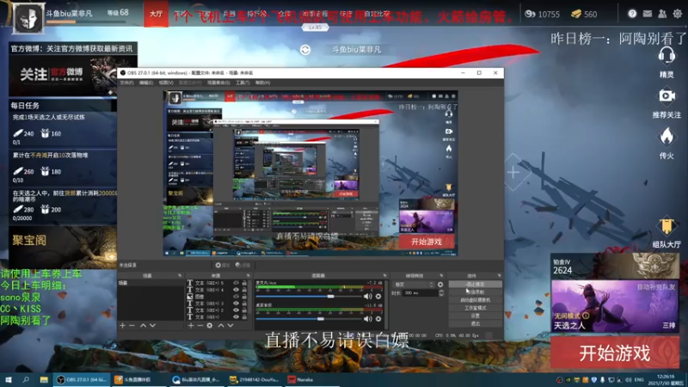Open the 组队大厅 team lobby icon

(666, 227)
